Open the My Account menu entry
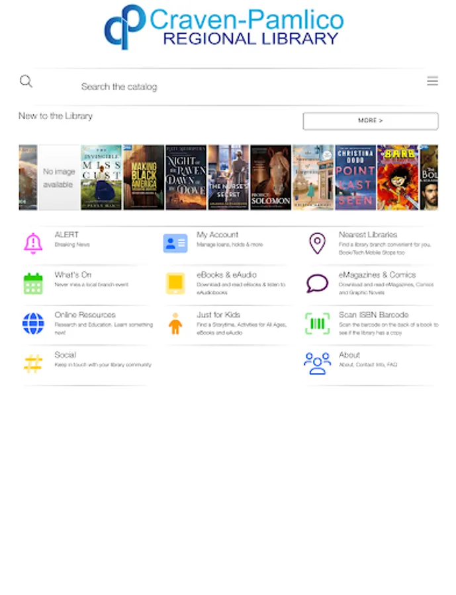The width and height of the screenshot is (456, 595). point(228,243)
